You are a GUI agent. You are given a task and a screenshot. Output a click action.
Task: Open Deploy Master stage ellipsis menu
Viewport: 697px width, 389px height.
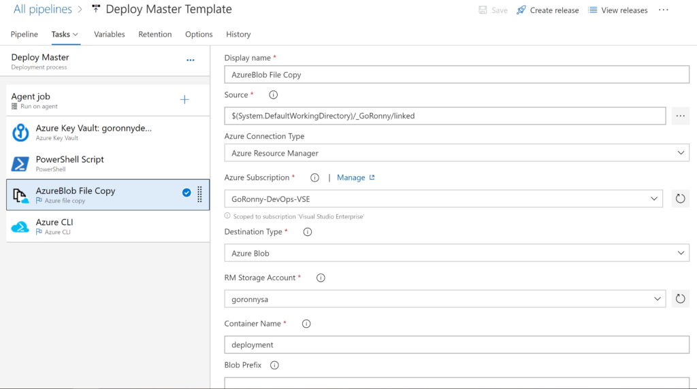click(191, 60)
